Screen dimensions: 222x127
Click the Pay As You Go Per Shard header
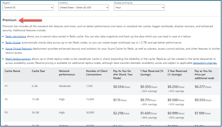[123, 75]
